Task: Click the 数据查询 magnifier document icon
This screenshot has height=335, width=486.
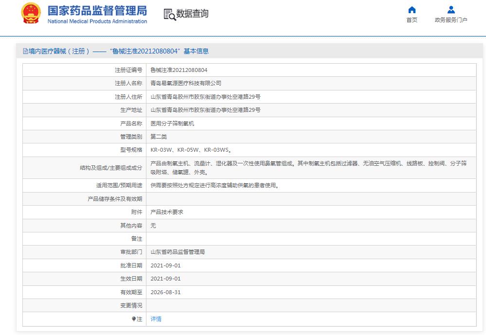Action: pos(169,15)
